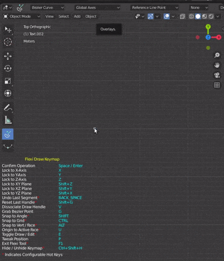The height and width of the screenshot is (261, 224).
Task: Pick the Measure ruler tool
Action: pos(8,120)
